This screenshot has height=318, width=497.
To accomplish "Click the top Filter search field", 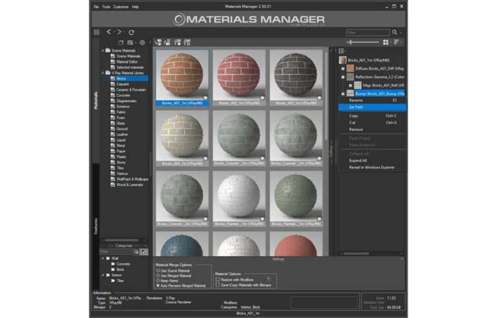I will (368, 32).
